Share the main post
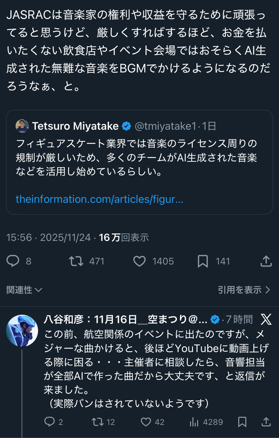 [266, 261]
